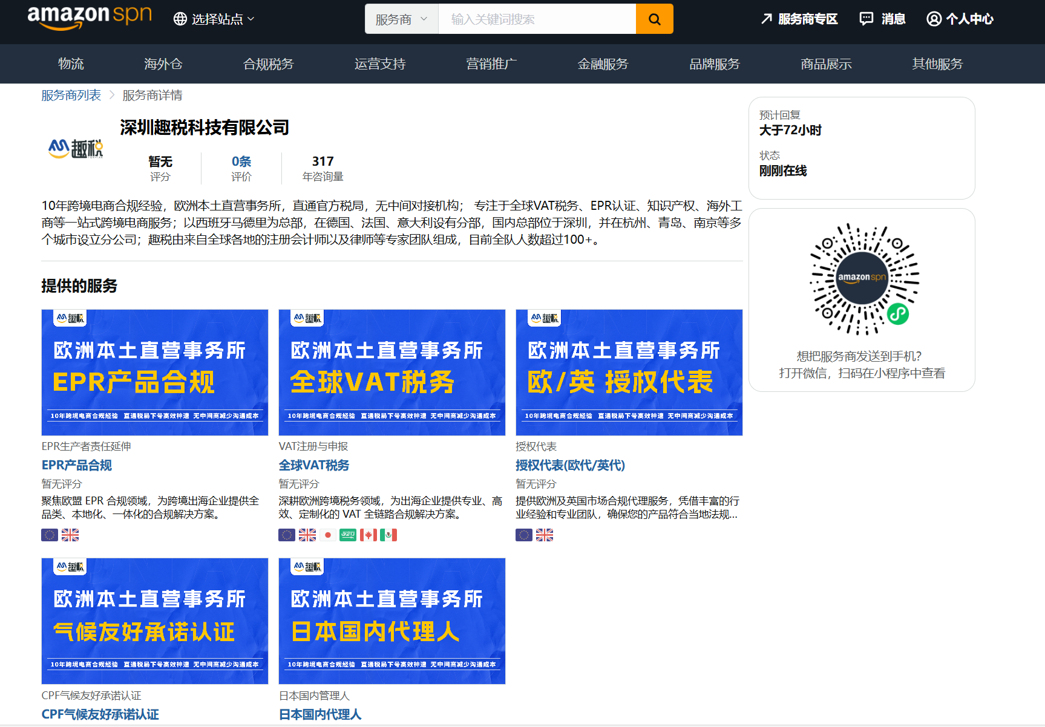This screenshot has height=727, width=1045.
Task: Select the 海外仓 navigation menu
Action: point(163,64)
